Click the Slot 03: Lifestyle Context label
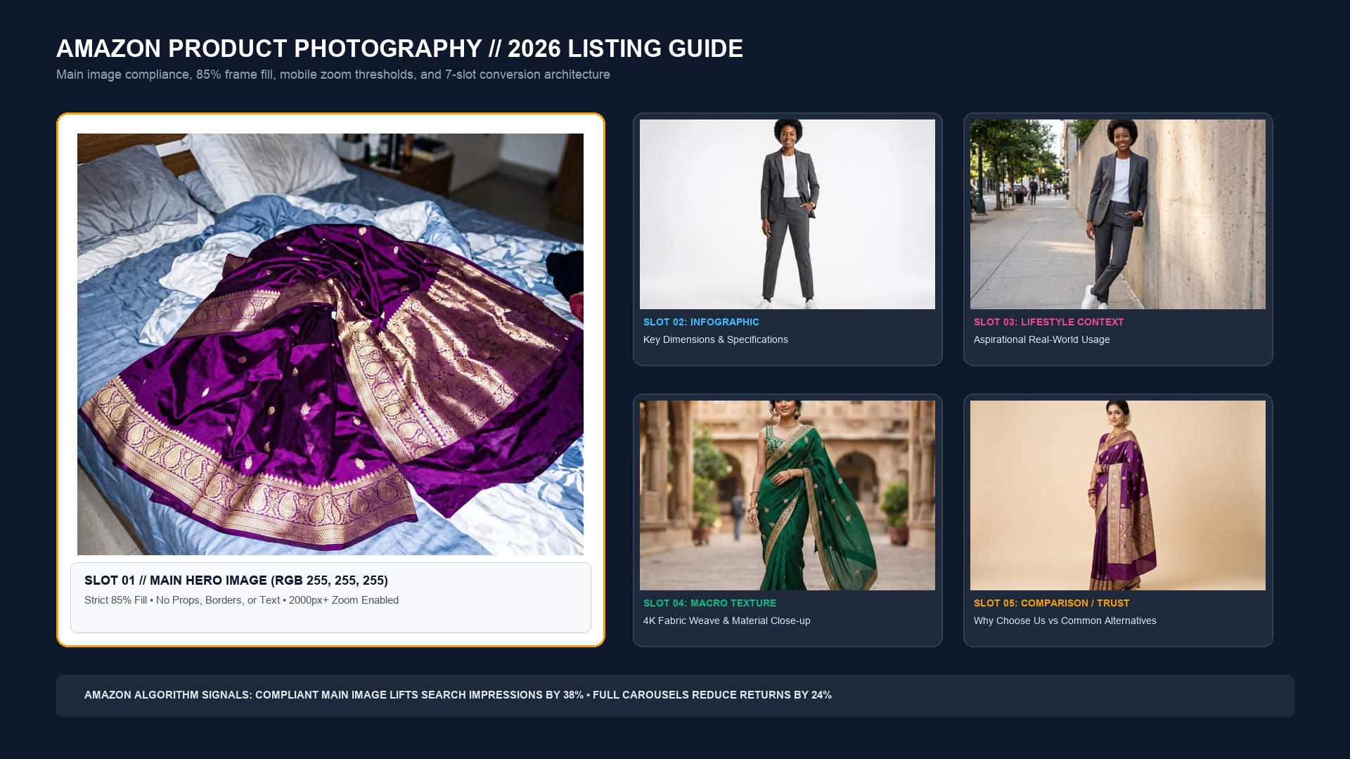The height and width of the screenshot is (759, 1350). (1048, 322)
